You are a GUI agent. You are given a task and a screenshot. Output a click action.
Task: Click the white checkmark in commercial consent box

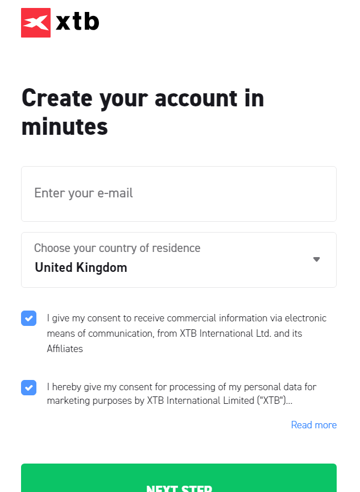click(29, 319)
